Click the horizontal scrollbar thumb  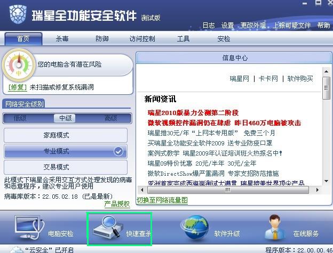point(228,190)
